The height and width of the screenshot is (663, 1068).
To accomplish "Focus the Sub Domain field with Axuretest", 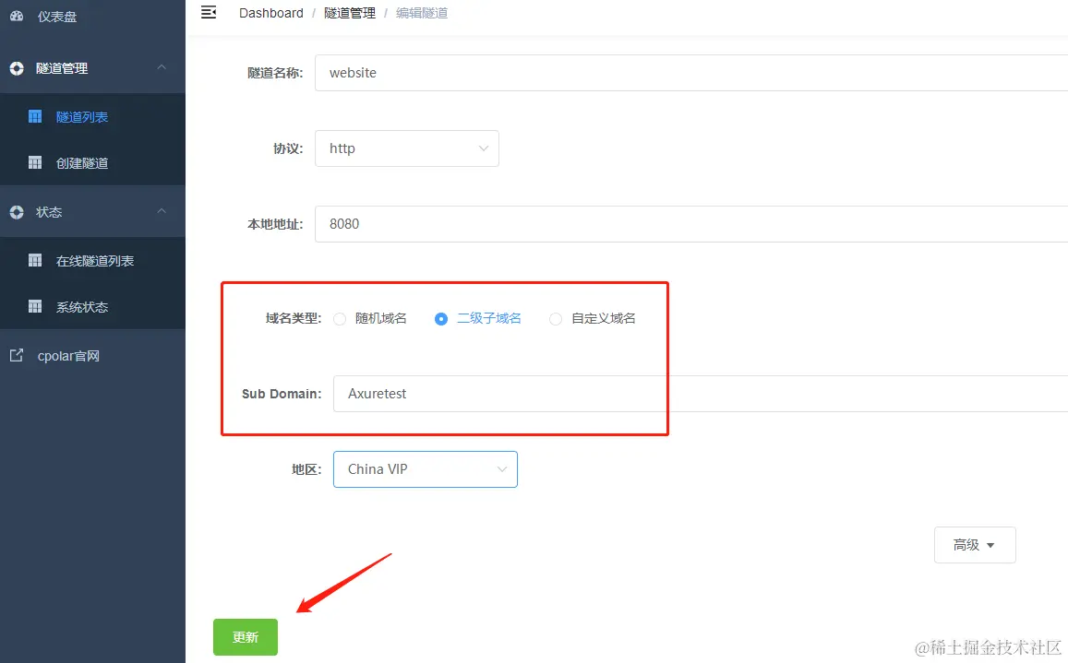I will [x=701, y=394].
